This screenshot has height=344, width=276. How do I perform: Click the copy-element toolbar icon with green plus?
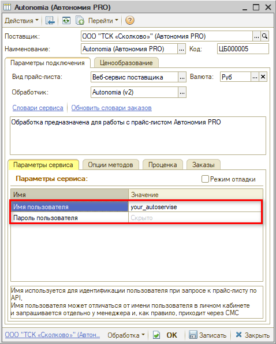[x=80, y=21]
